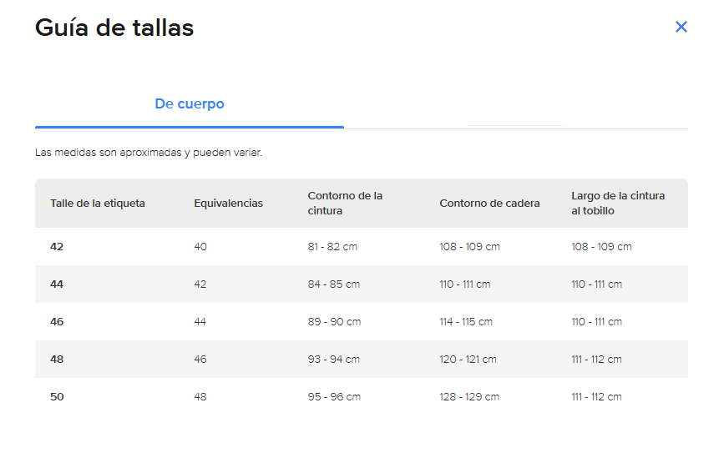Click the Talle de la etiqueta header
This screenshot has width=714, height=458.
click(98, 204)
